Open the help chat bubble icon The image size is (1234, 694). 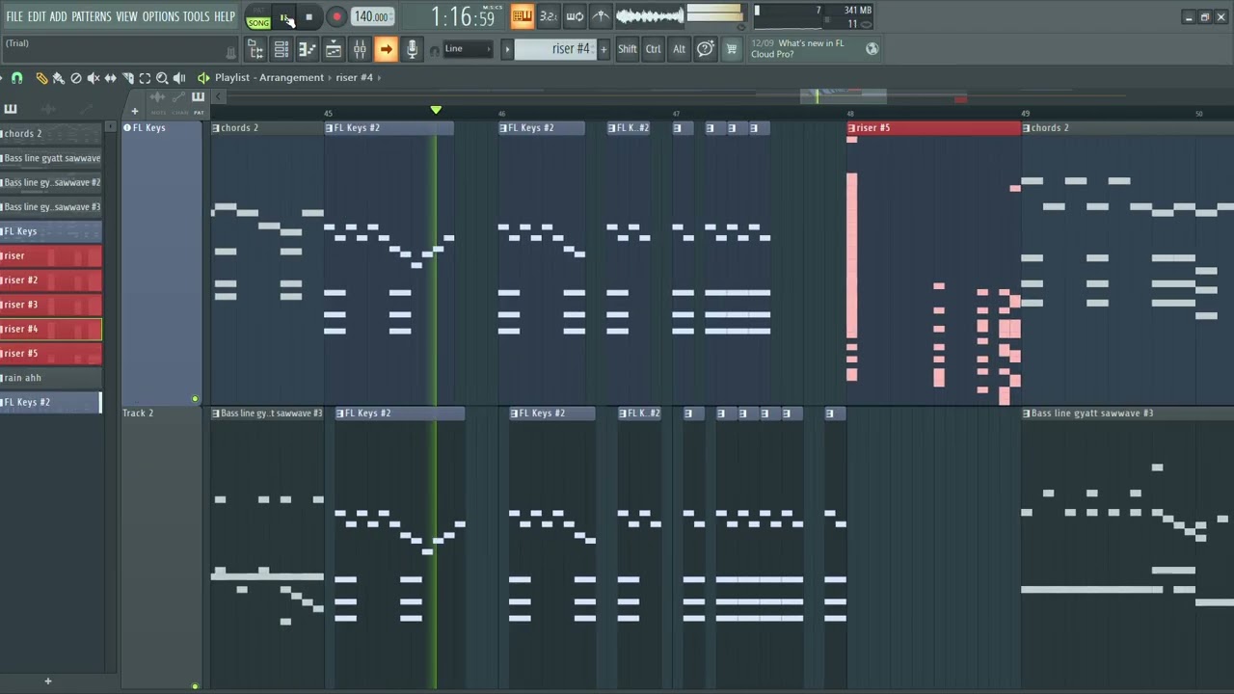pyautogui.click(x=706, y=49)
